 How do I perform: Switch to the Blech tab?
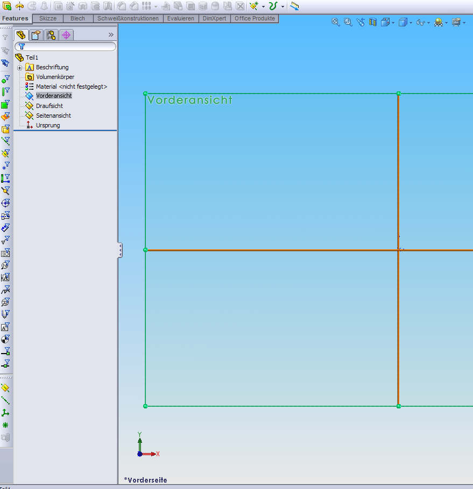tap(77, 18)
